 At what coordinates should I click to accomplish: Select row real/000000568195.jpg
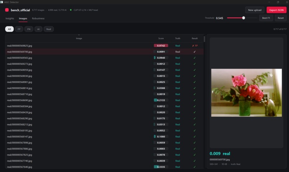tap(104, 131)
